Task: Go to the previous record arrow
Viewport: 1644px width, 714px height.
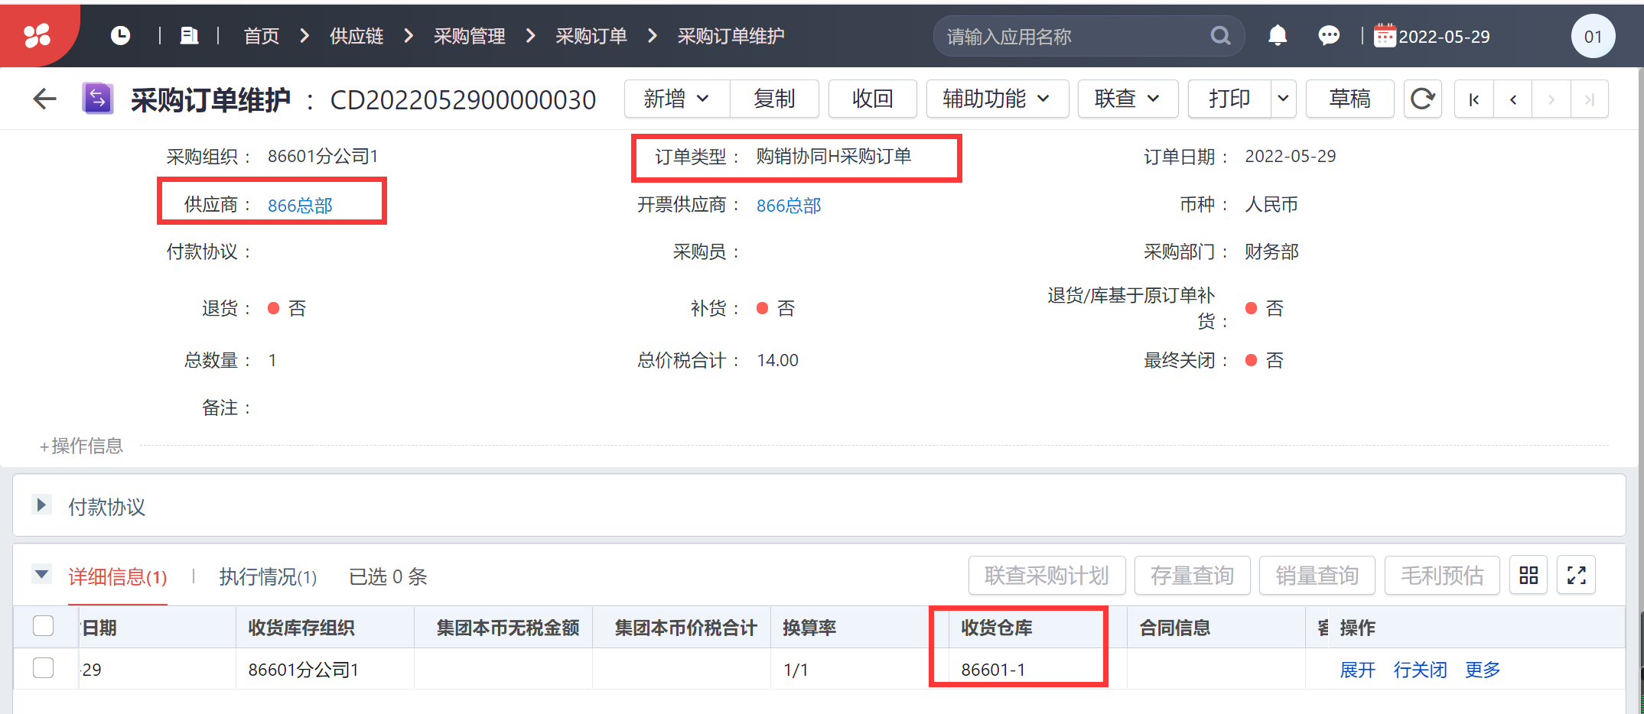Action: 1513,99
